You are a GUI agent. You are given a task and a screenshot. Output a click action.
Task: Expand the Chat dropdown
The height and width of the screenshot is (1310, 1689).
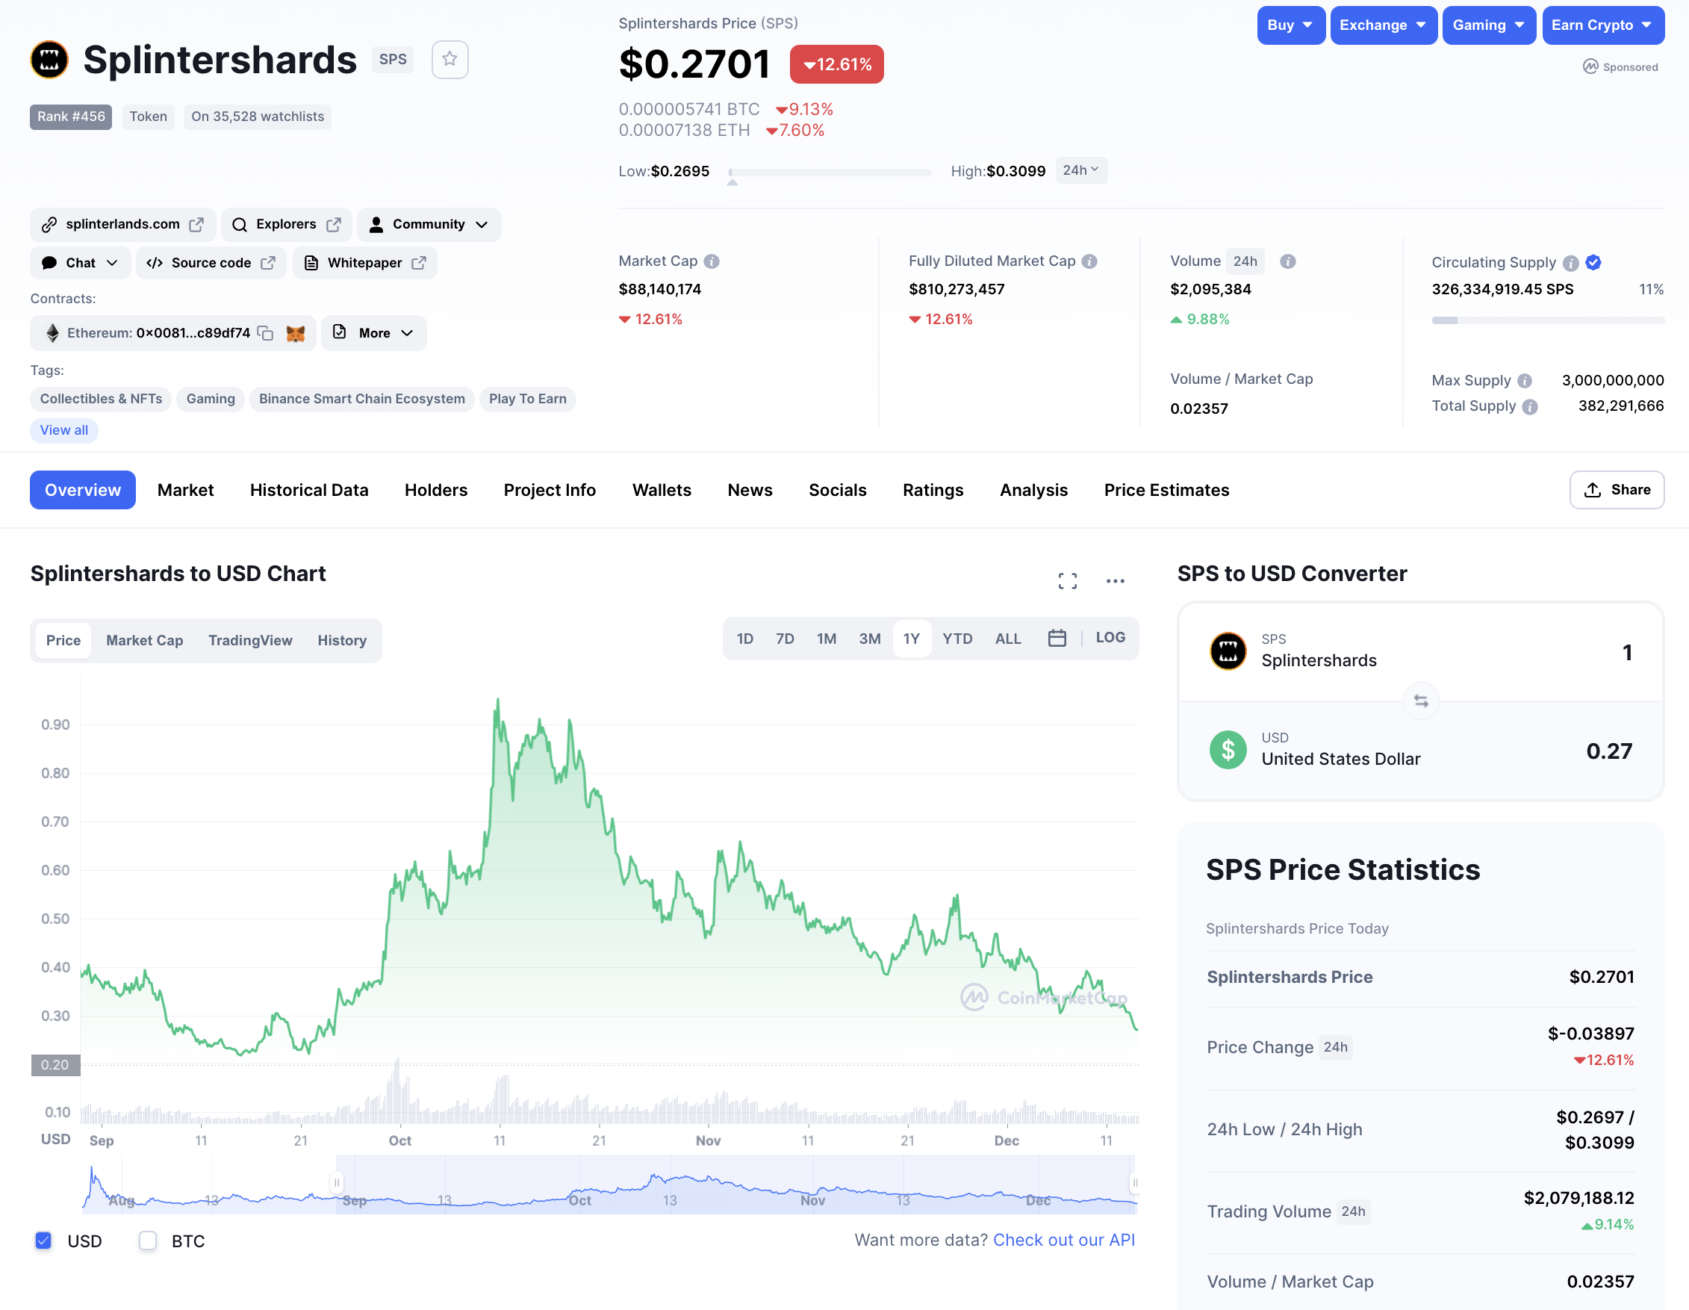[81, 263]
